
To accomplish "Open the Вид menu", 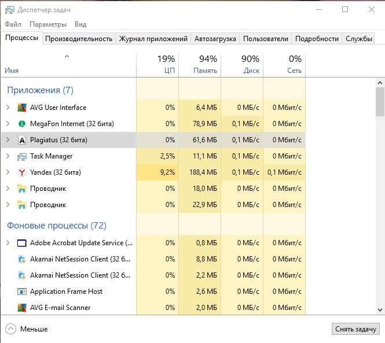I will click(x=80, y=24).
